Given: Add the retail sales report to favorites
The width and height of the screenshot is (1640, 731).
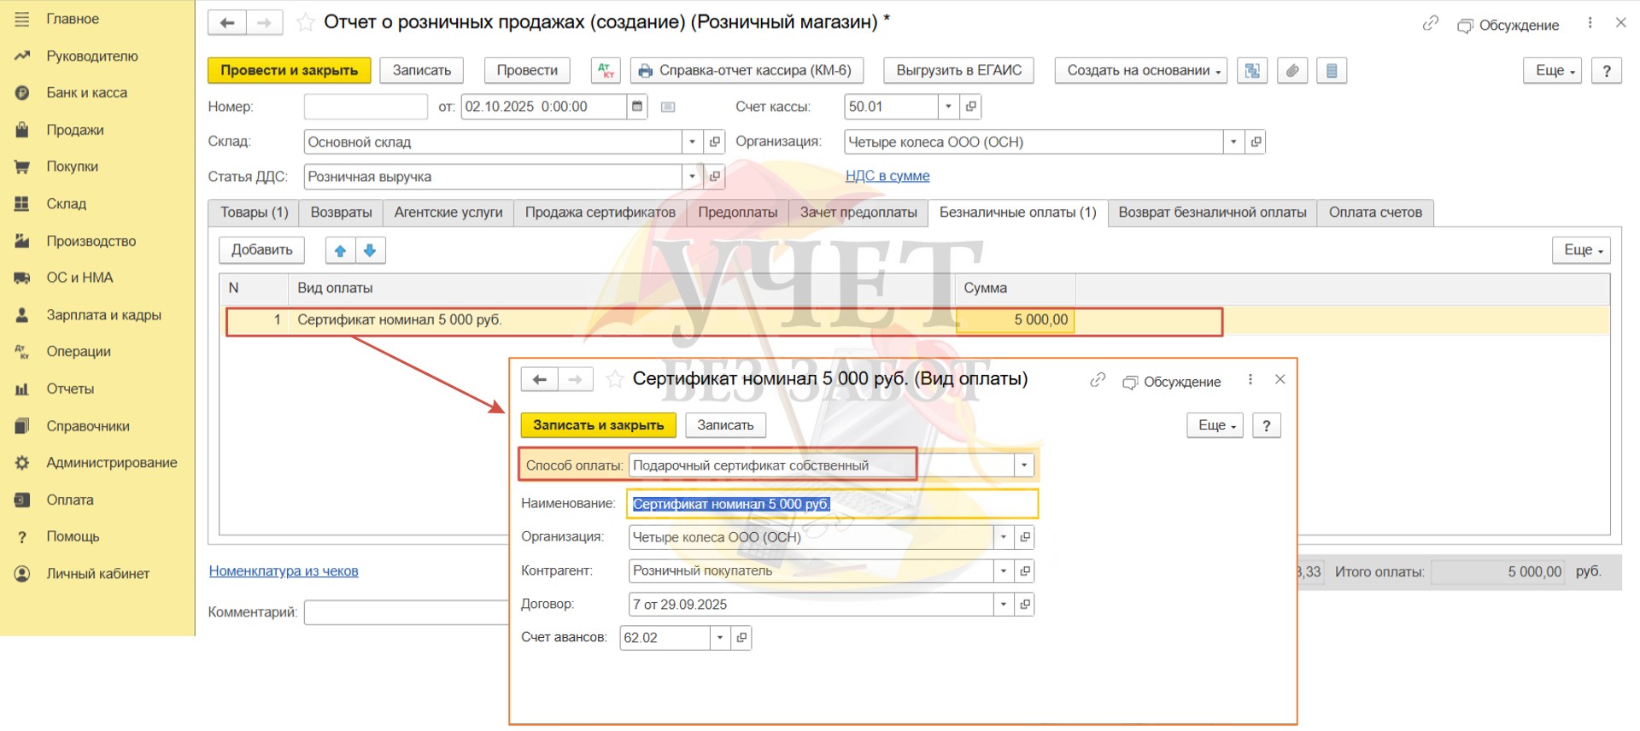Looking at the screenshot, I should [305, 23].
